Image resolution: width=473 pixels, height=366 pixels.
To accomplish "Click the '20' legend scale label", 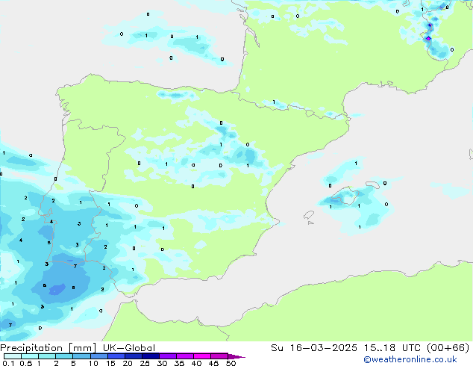I will (x=128, y=363).
